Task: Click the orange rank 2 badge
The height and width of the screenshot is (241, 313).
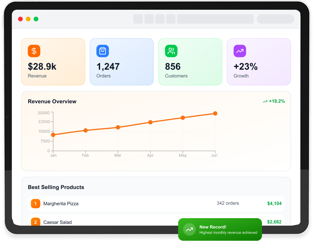Action: (x=35, y=222)
